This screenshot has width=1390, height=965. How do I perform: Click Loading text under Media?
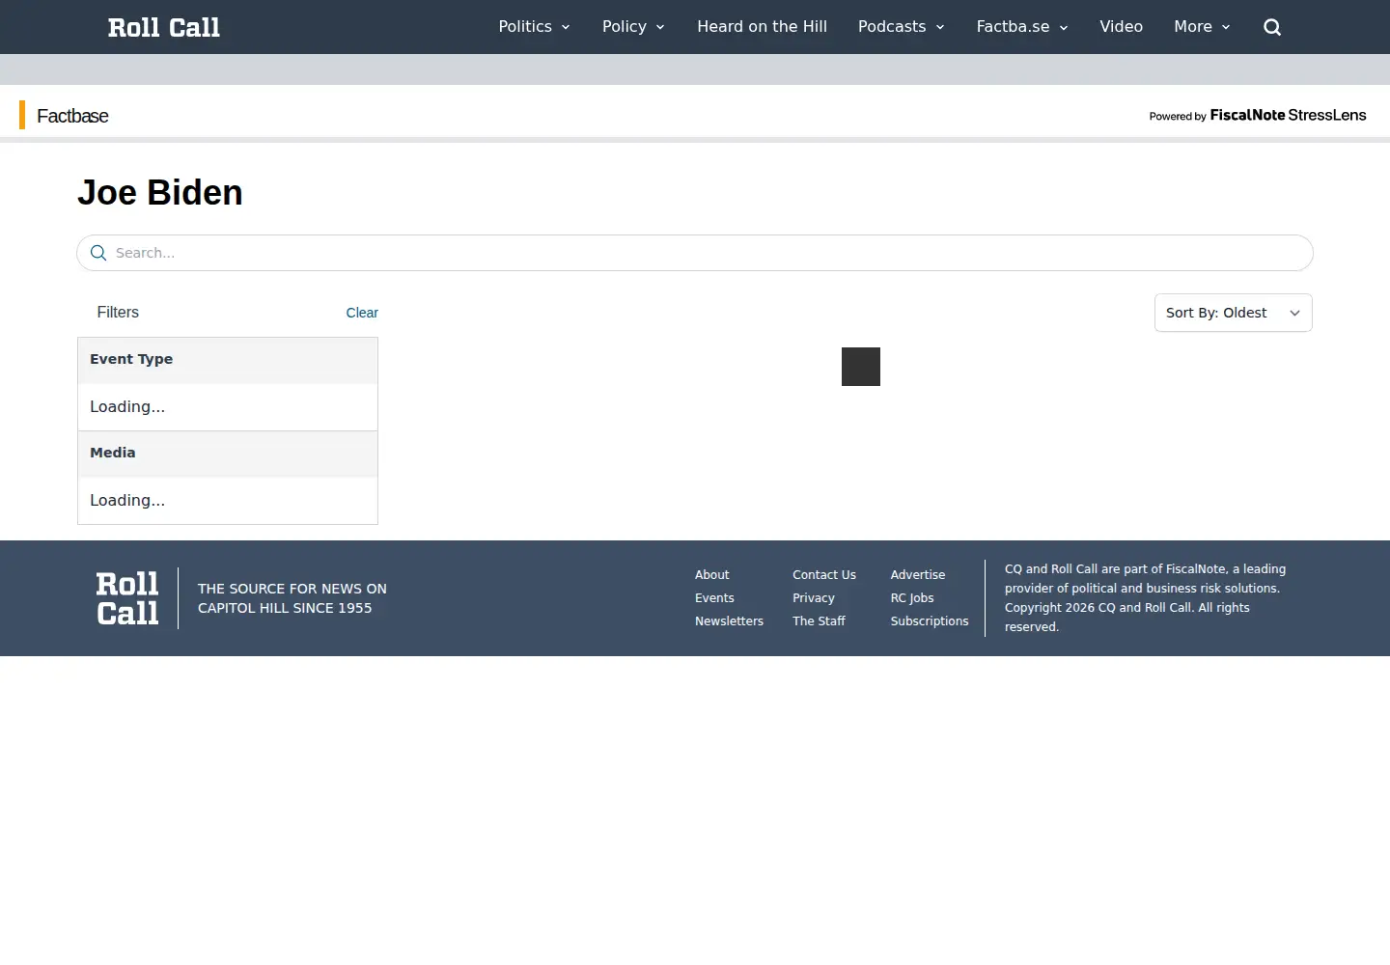(127, 501)
